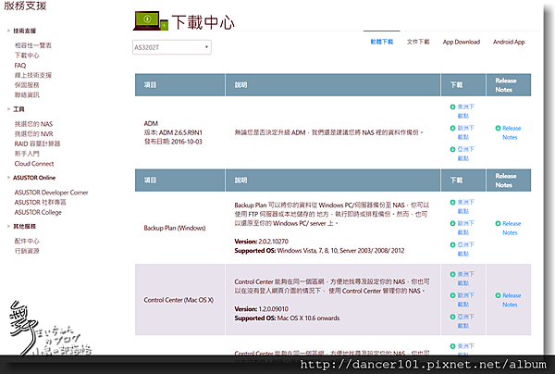Open the AS3202T model dropdown
This screenshot has height=374, width=555.
(172, 47)
